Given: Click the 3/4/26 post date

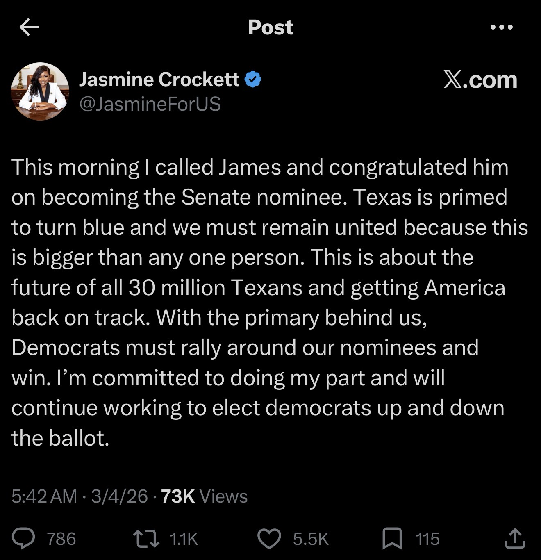Looking at the screenshot, I should tap(119, 496).
